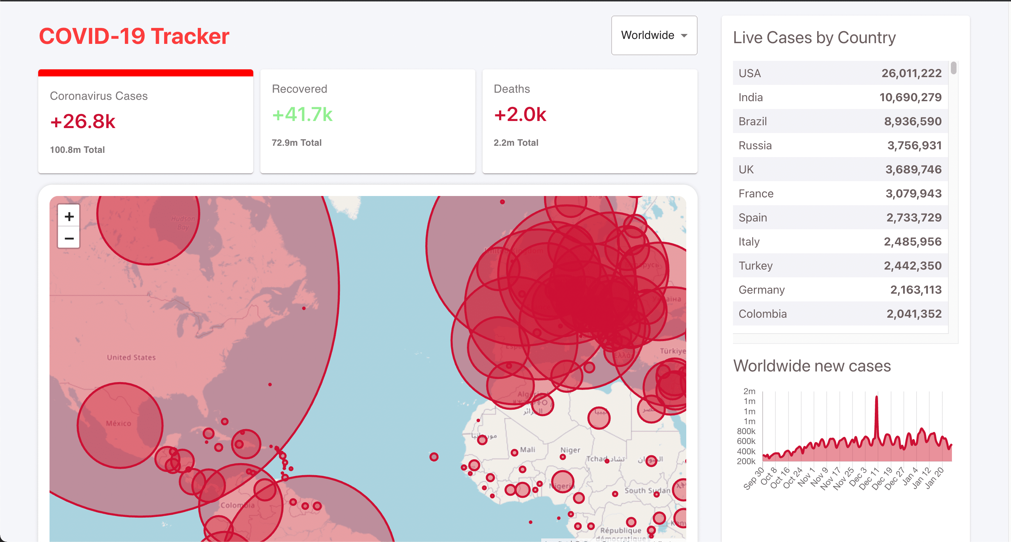
Task: Click the Worldwide new cases heading
Action: pyautogui.click(x=812, y=366)
